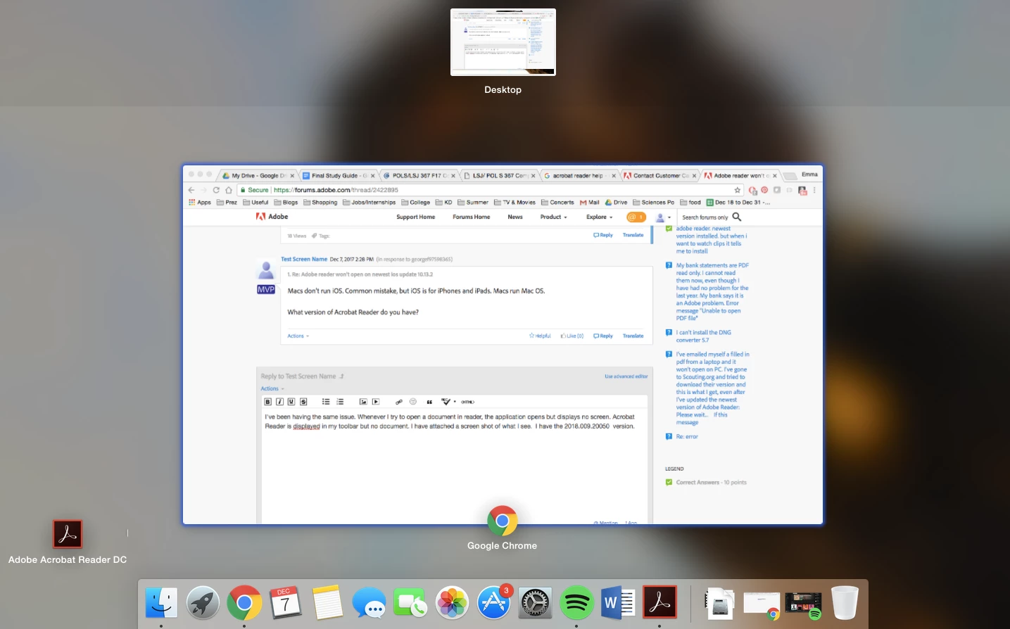The height and width of the screenshot is (629, 1010).
Task: Select the Adobe Acrobat Reader DC window icon
Action: [68, 534]
